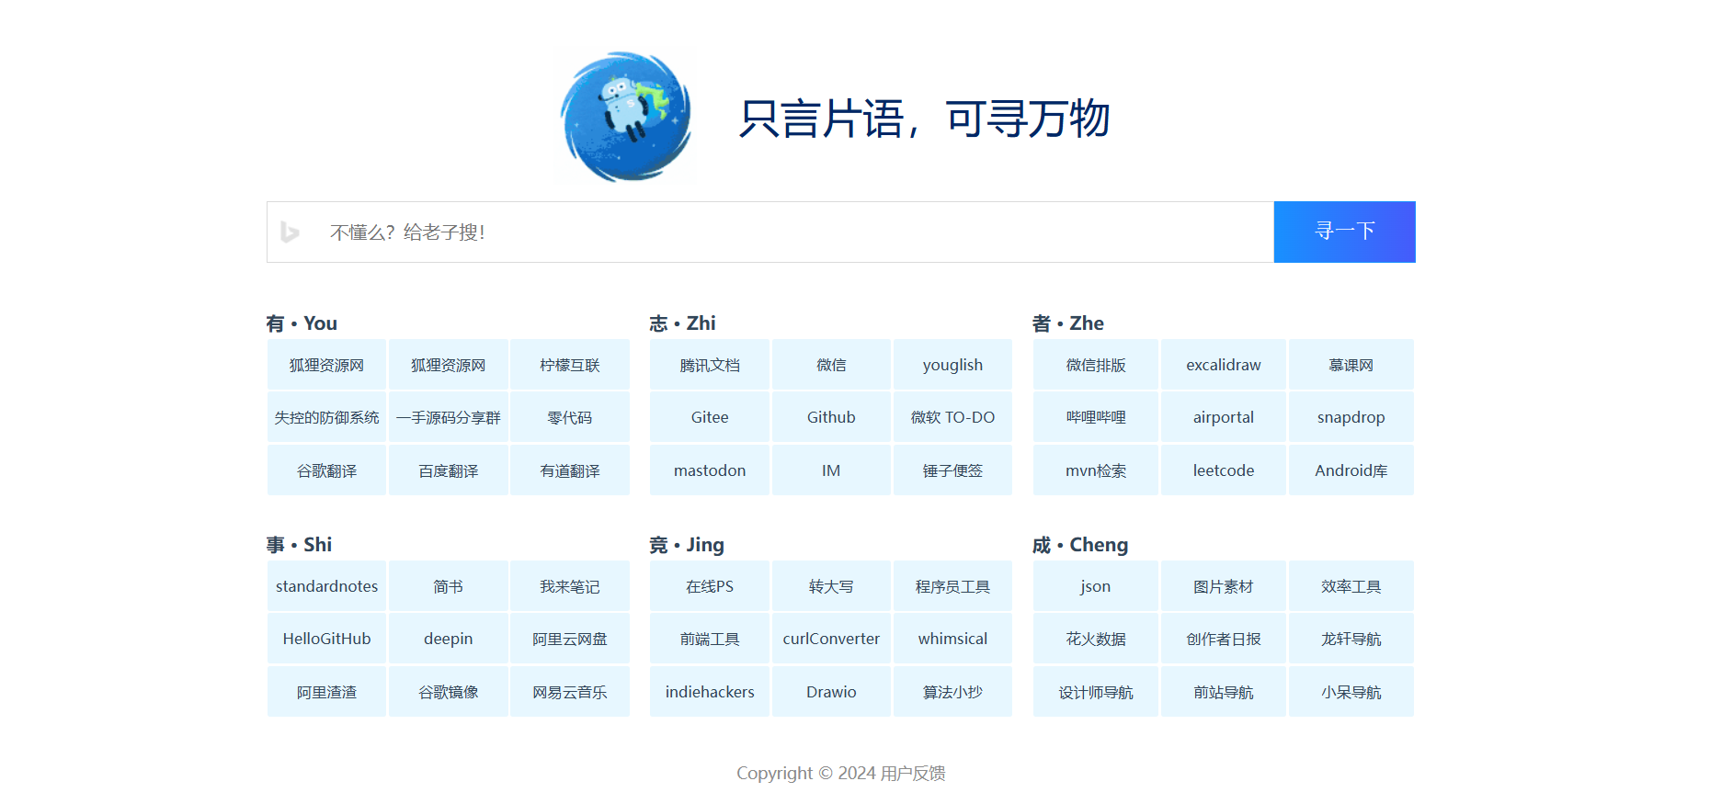Open the 有道翻译 link
Screen dimensions: 1710x804
click(x=570, y=470)
